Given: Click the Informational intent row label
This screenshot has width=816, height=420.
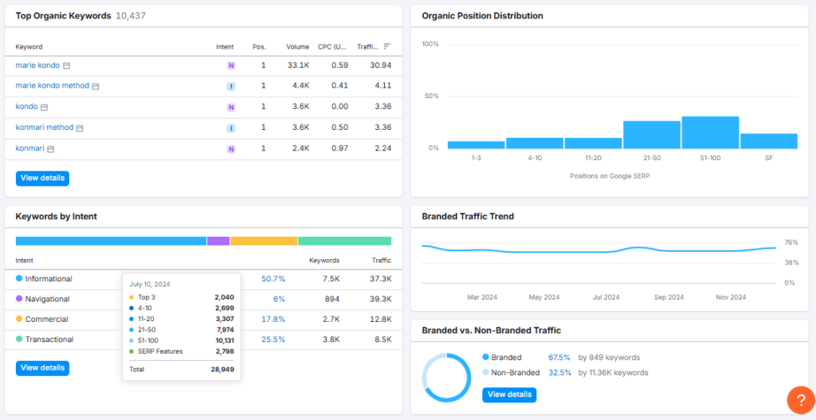Looking at the screenshot, I should coord(49,279).
